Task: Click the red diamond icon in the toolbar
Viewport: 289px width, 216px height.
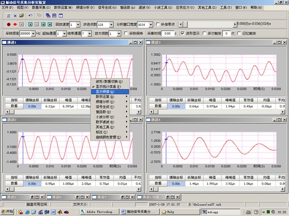Action: click(x=15, y=24)
